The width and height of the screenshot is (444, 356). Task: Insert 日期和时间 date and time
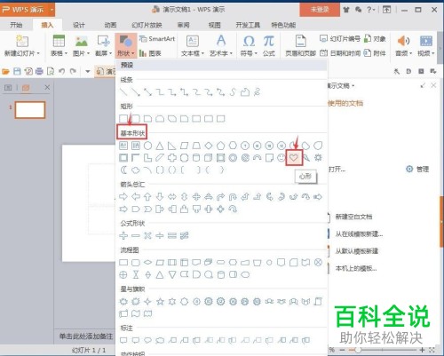pos(340,53)
